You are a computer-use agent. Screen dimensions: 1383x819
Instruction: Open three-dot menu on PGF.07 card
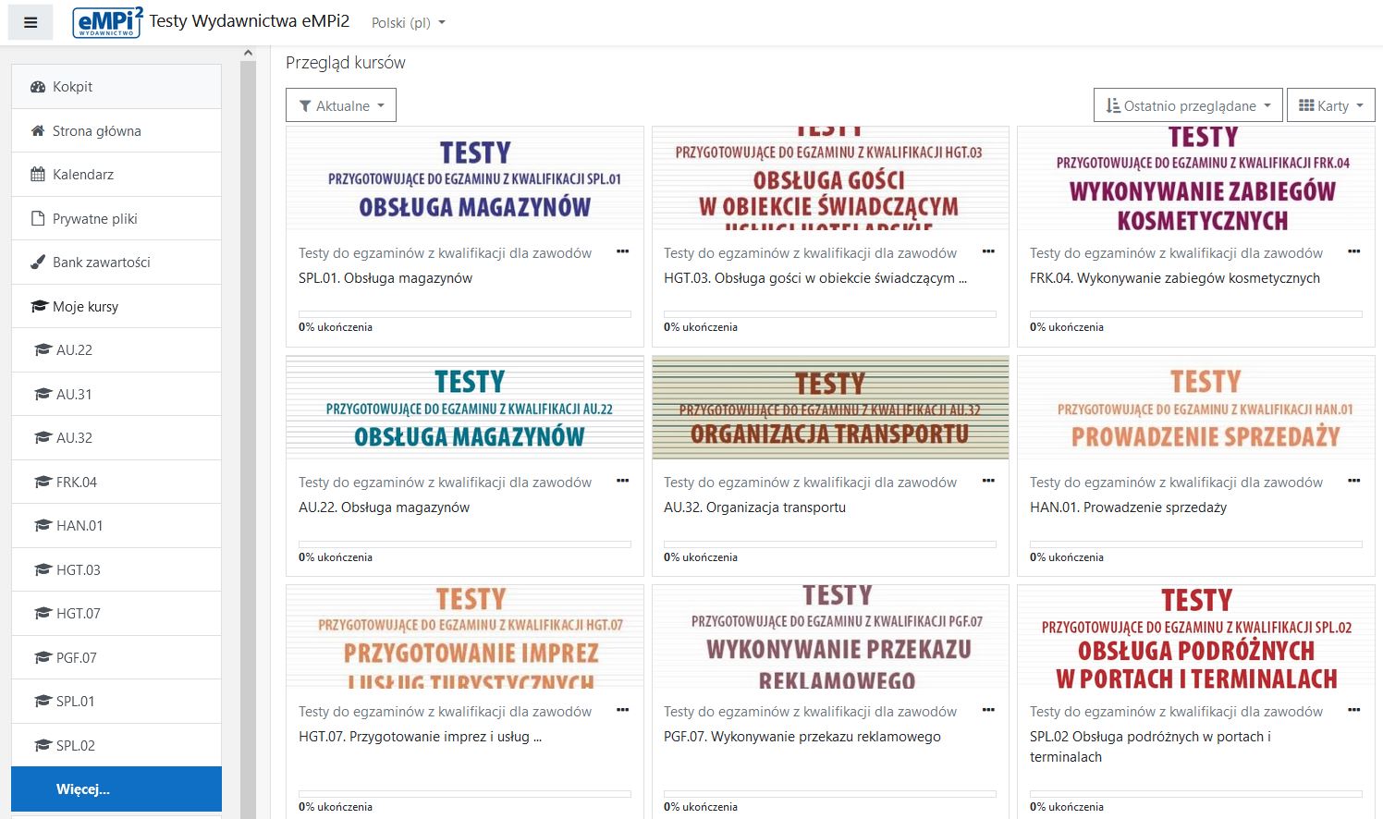(x=988, y=710)
